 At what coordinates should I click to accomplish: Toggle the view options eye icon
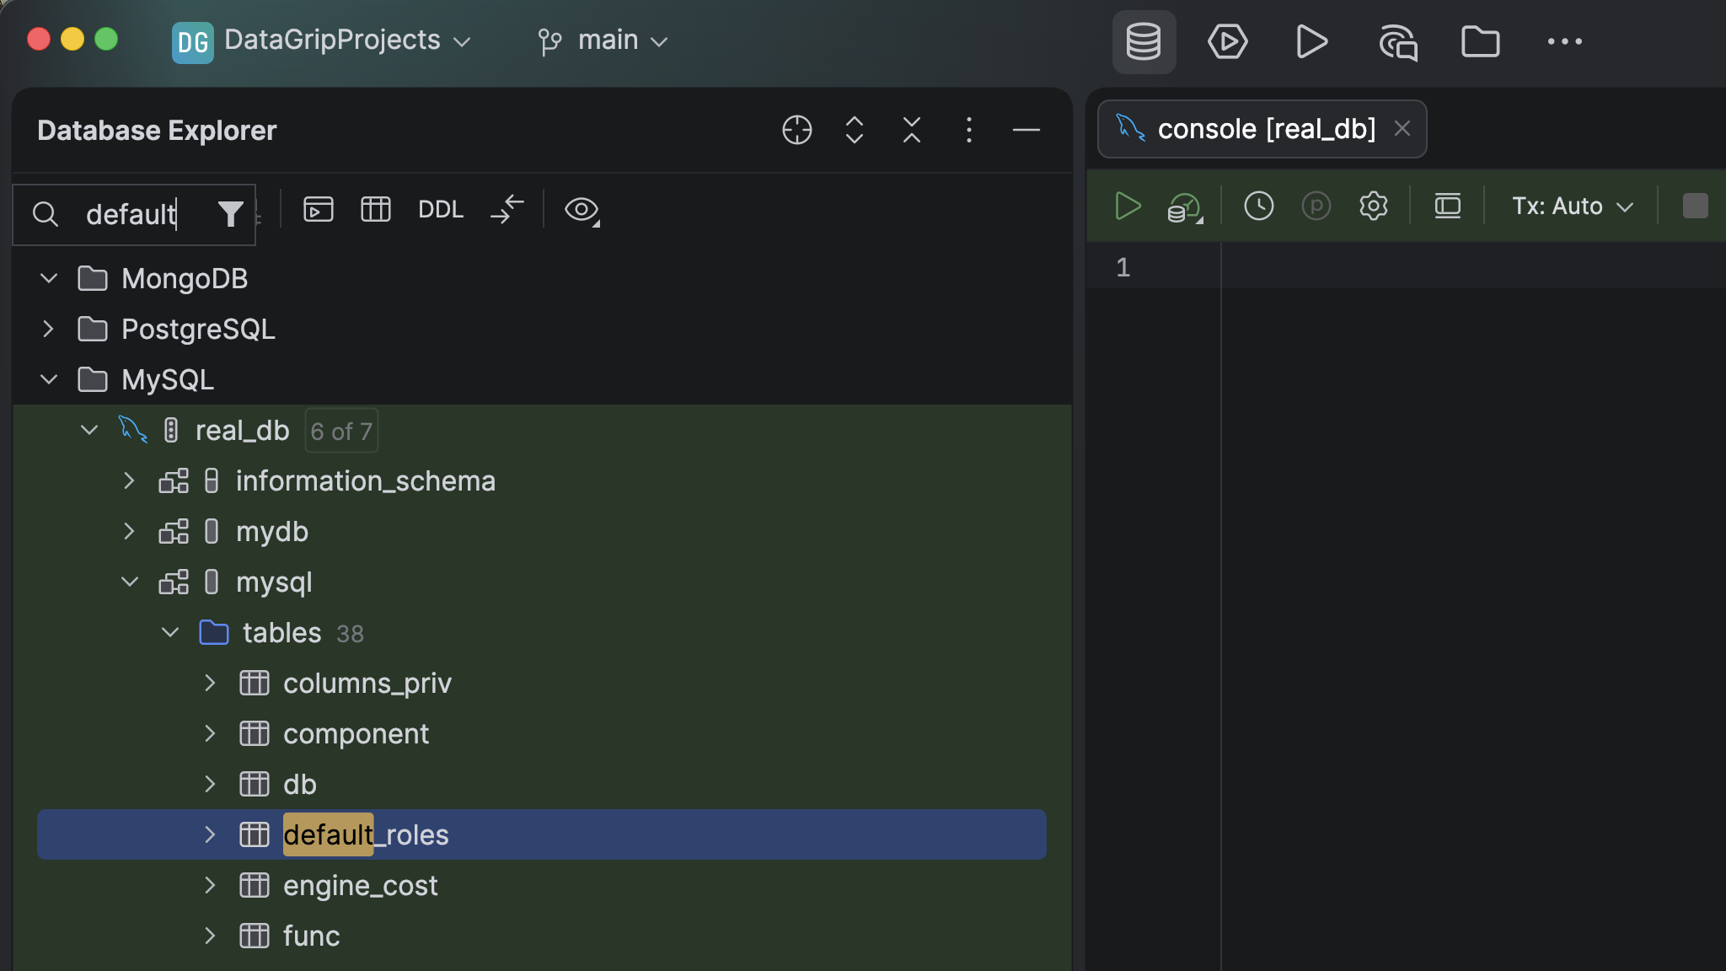582,210
